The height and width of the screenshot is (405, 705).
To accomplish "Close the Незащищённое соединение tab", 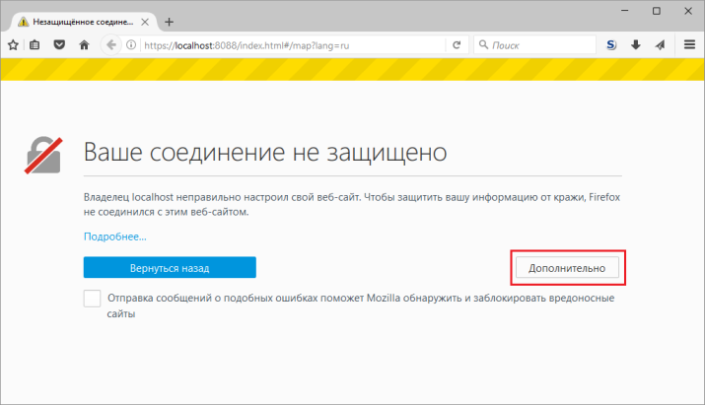I will [145, 22].
